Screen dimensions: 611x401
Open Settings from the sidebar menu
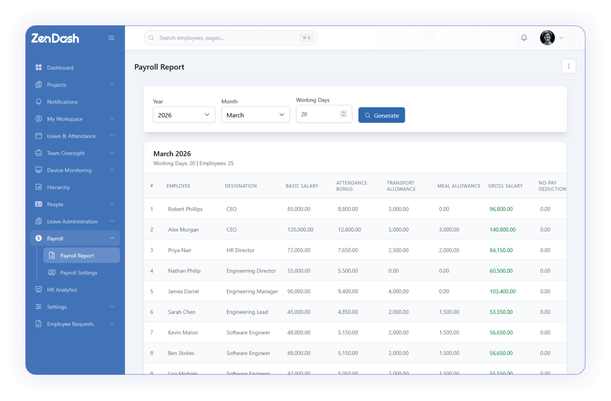pos(57,307)
